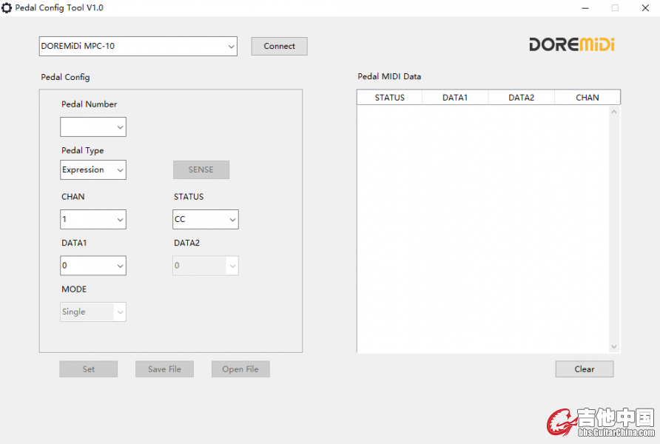The height and width of the screenshot is (444, 660).
Task: Click the MODE Single dropdown
Action: [x=93, y=312]
